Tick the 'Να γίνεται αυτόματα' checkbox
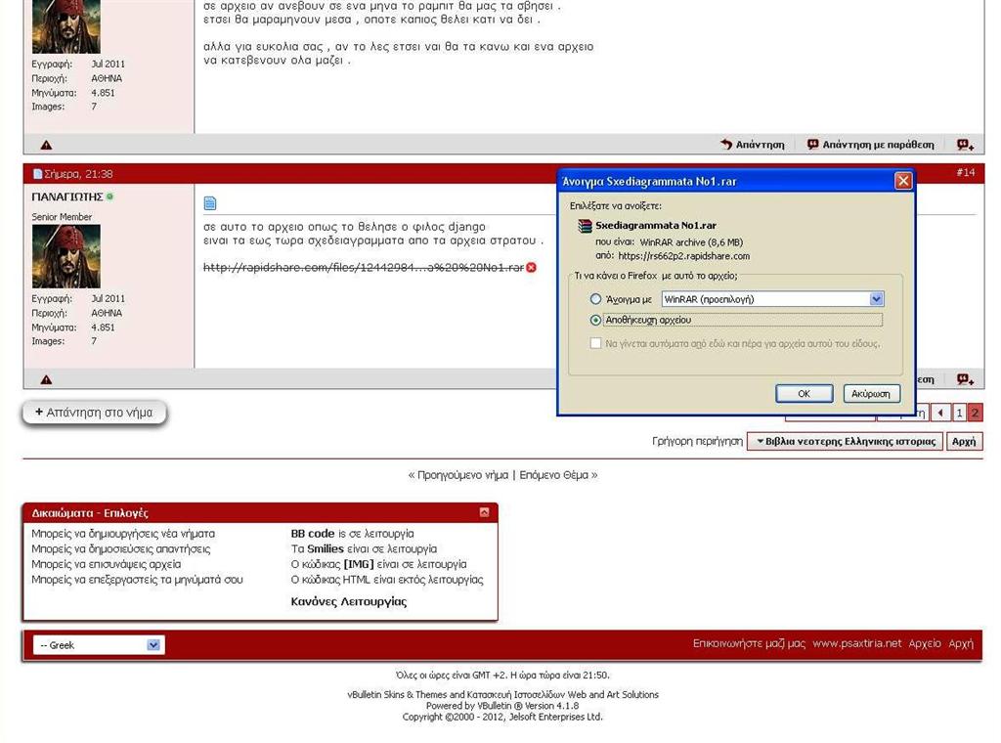This screenshot has height=743, width=1001. click(595, 343)
